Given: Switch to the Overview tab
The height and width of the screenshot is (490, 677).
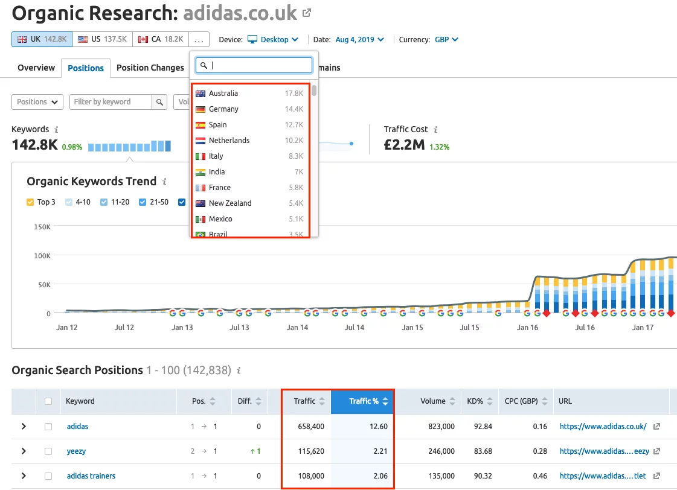Looking at the screenshot, I should (x=36, y=68).
